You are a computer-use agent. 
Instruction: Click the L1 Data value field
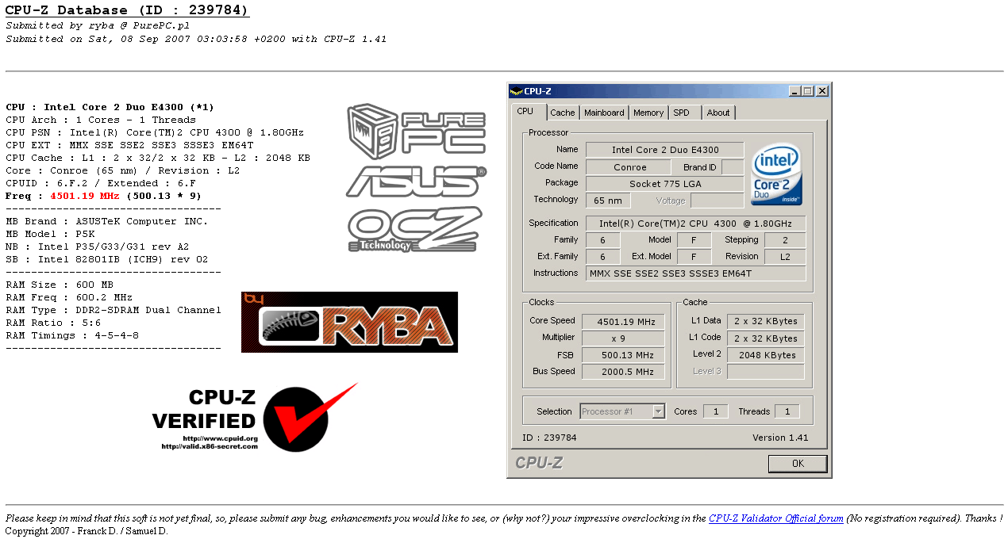click(766, 322)
